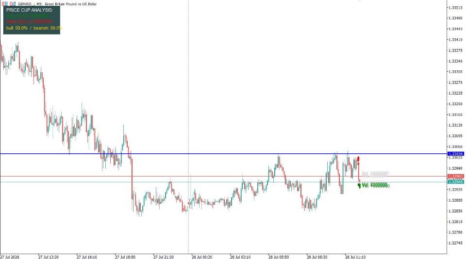
Task: Open the one-click trading panel icon
Action: (x=4, y=4)
